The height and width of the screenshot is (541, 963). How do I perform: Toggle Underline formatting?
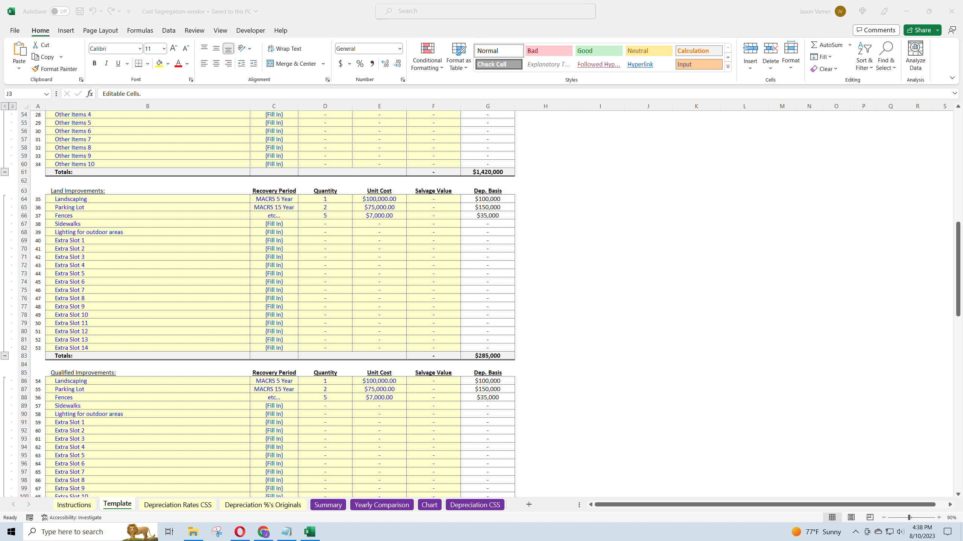pos(118,63)
